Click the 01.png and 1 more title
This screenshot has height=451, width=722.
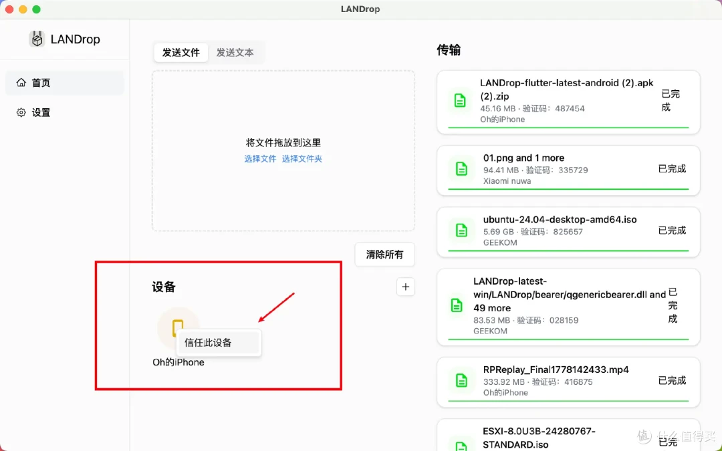(x=523, y=158)
